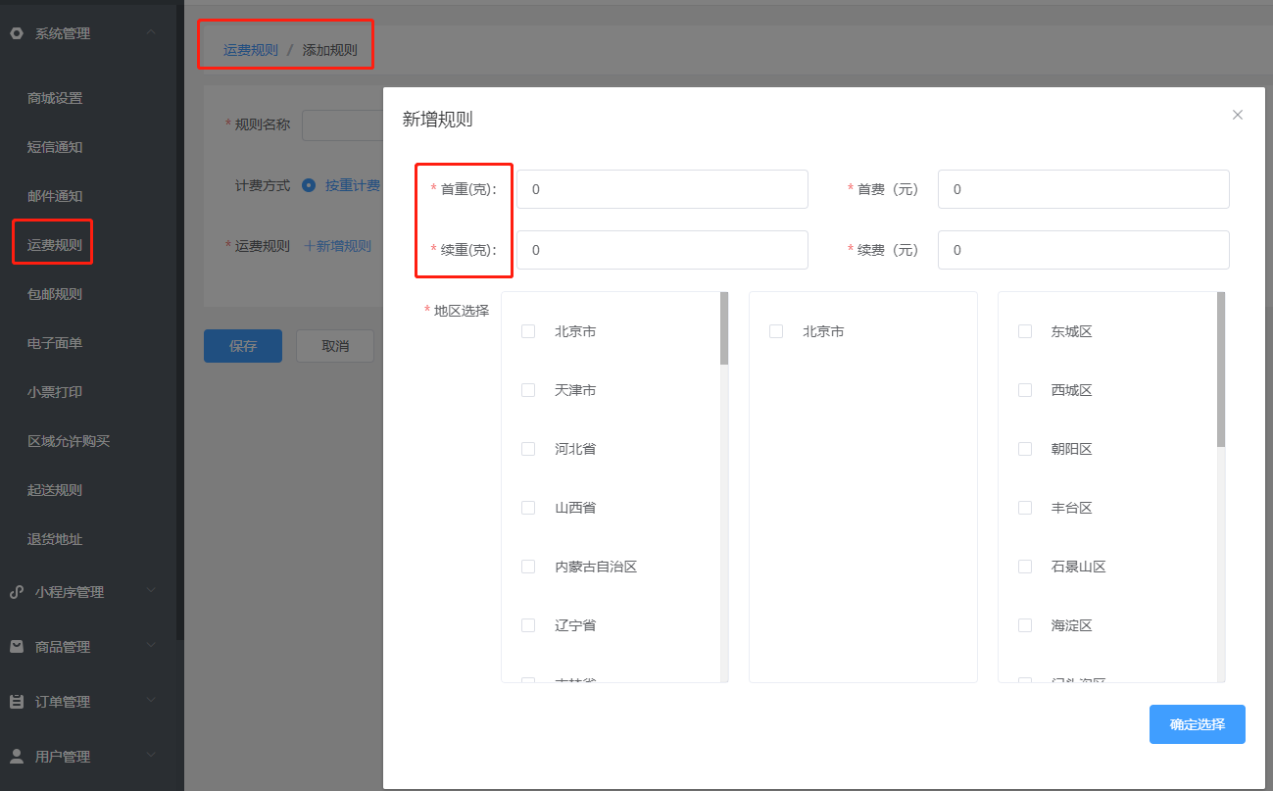
Task: Click the 首重(克) input field
Action: point(661,189)
